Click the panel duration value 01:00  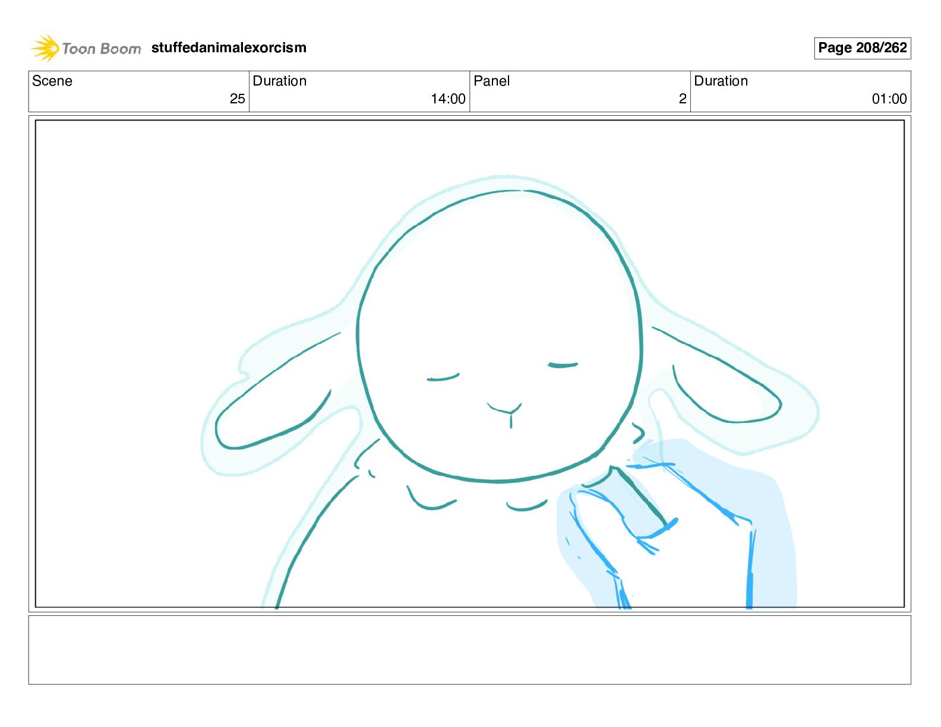889,99
